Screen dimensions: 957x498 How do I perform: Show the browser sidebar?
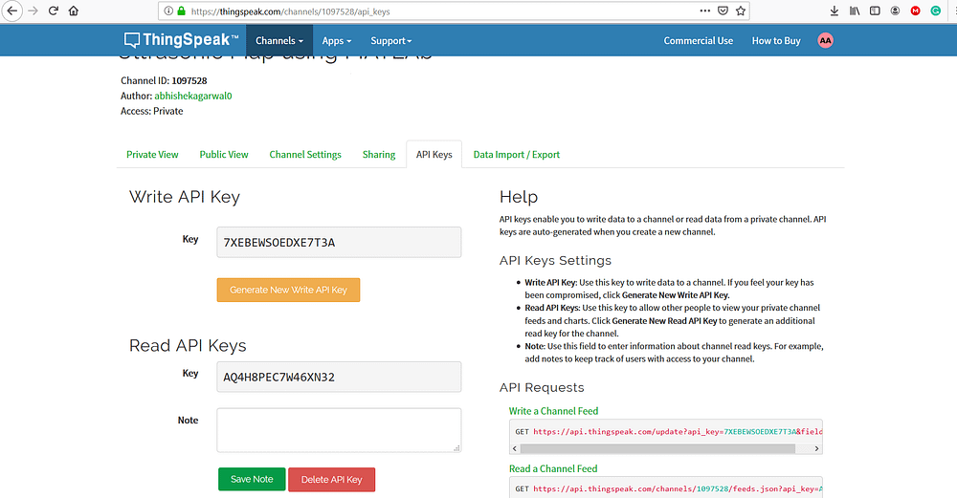(875, 11)
